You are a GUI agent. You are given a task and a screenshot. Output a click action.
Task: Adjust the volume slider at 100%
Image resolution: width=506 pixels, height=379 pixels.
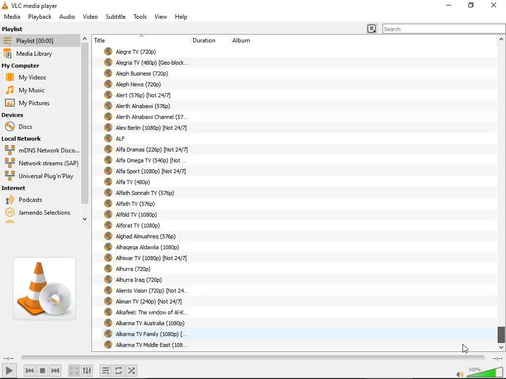(484, 372)
